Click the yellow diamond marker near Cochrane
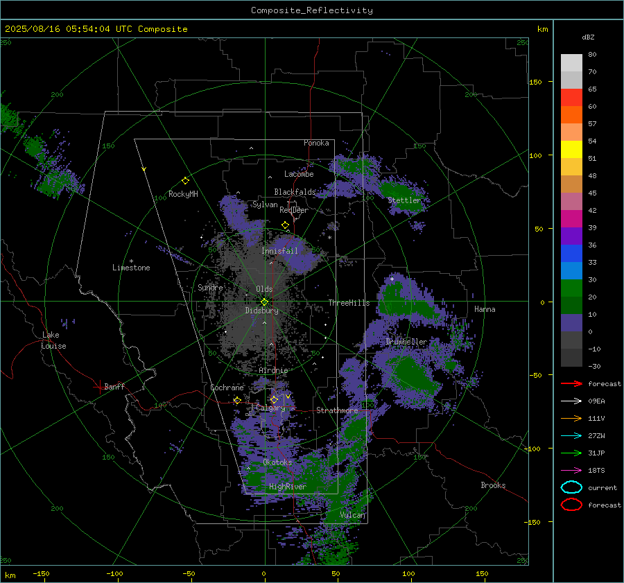Screen dimensions: 624x583 tap(237, 400)
